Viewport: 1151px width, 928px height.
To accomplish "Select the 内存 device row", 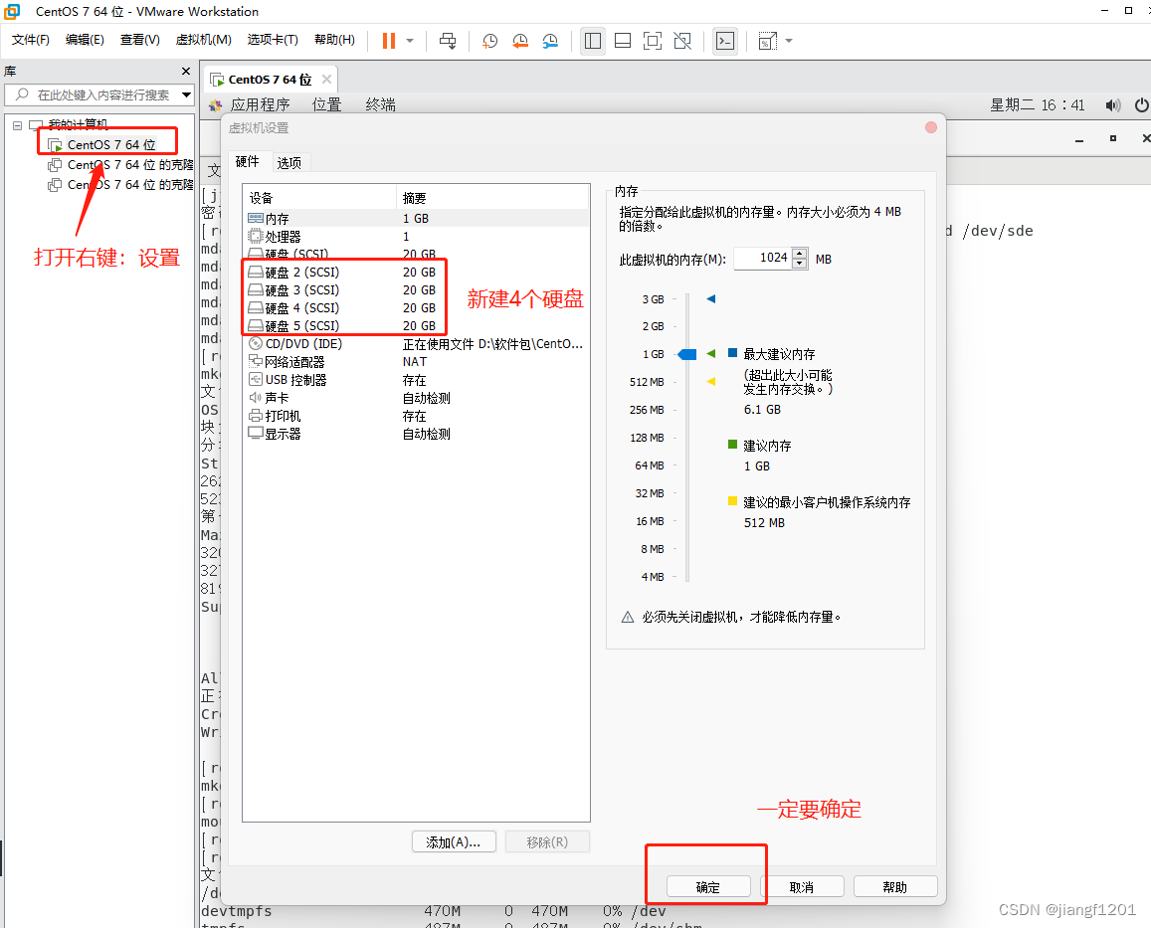I will pos(418,218).
